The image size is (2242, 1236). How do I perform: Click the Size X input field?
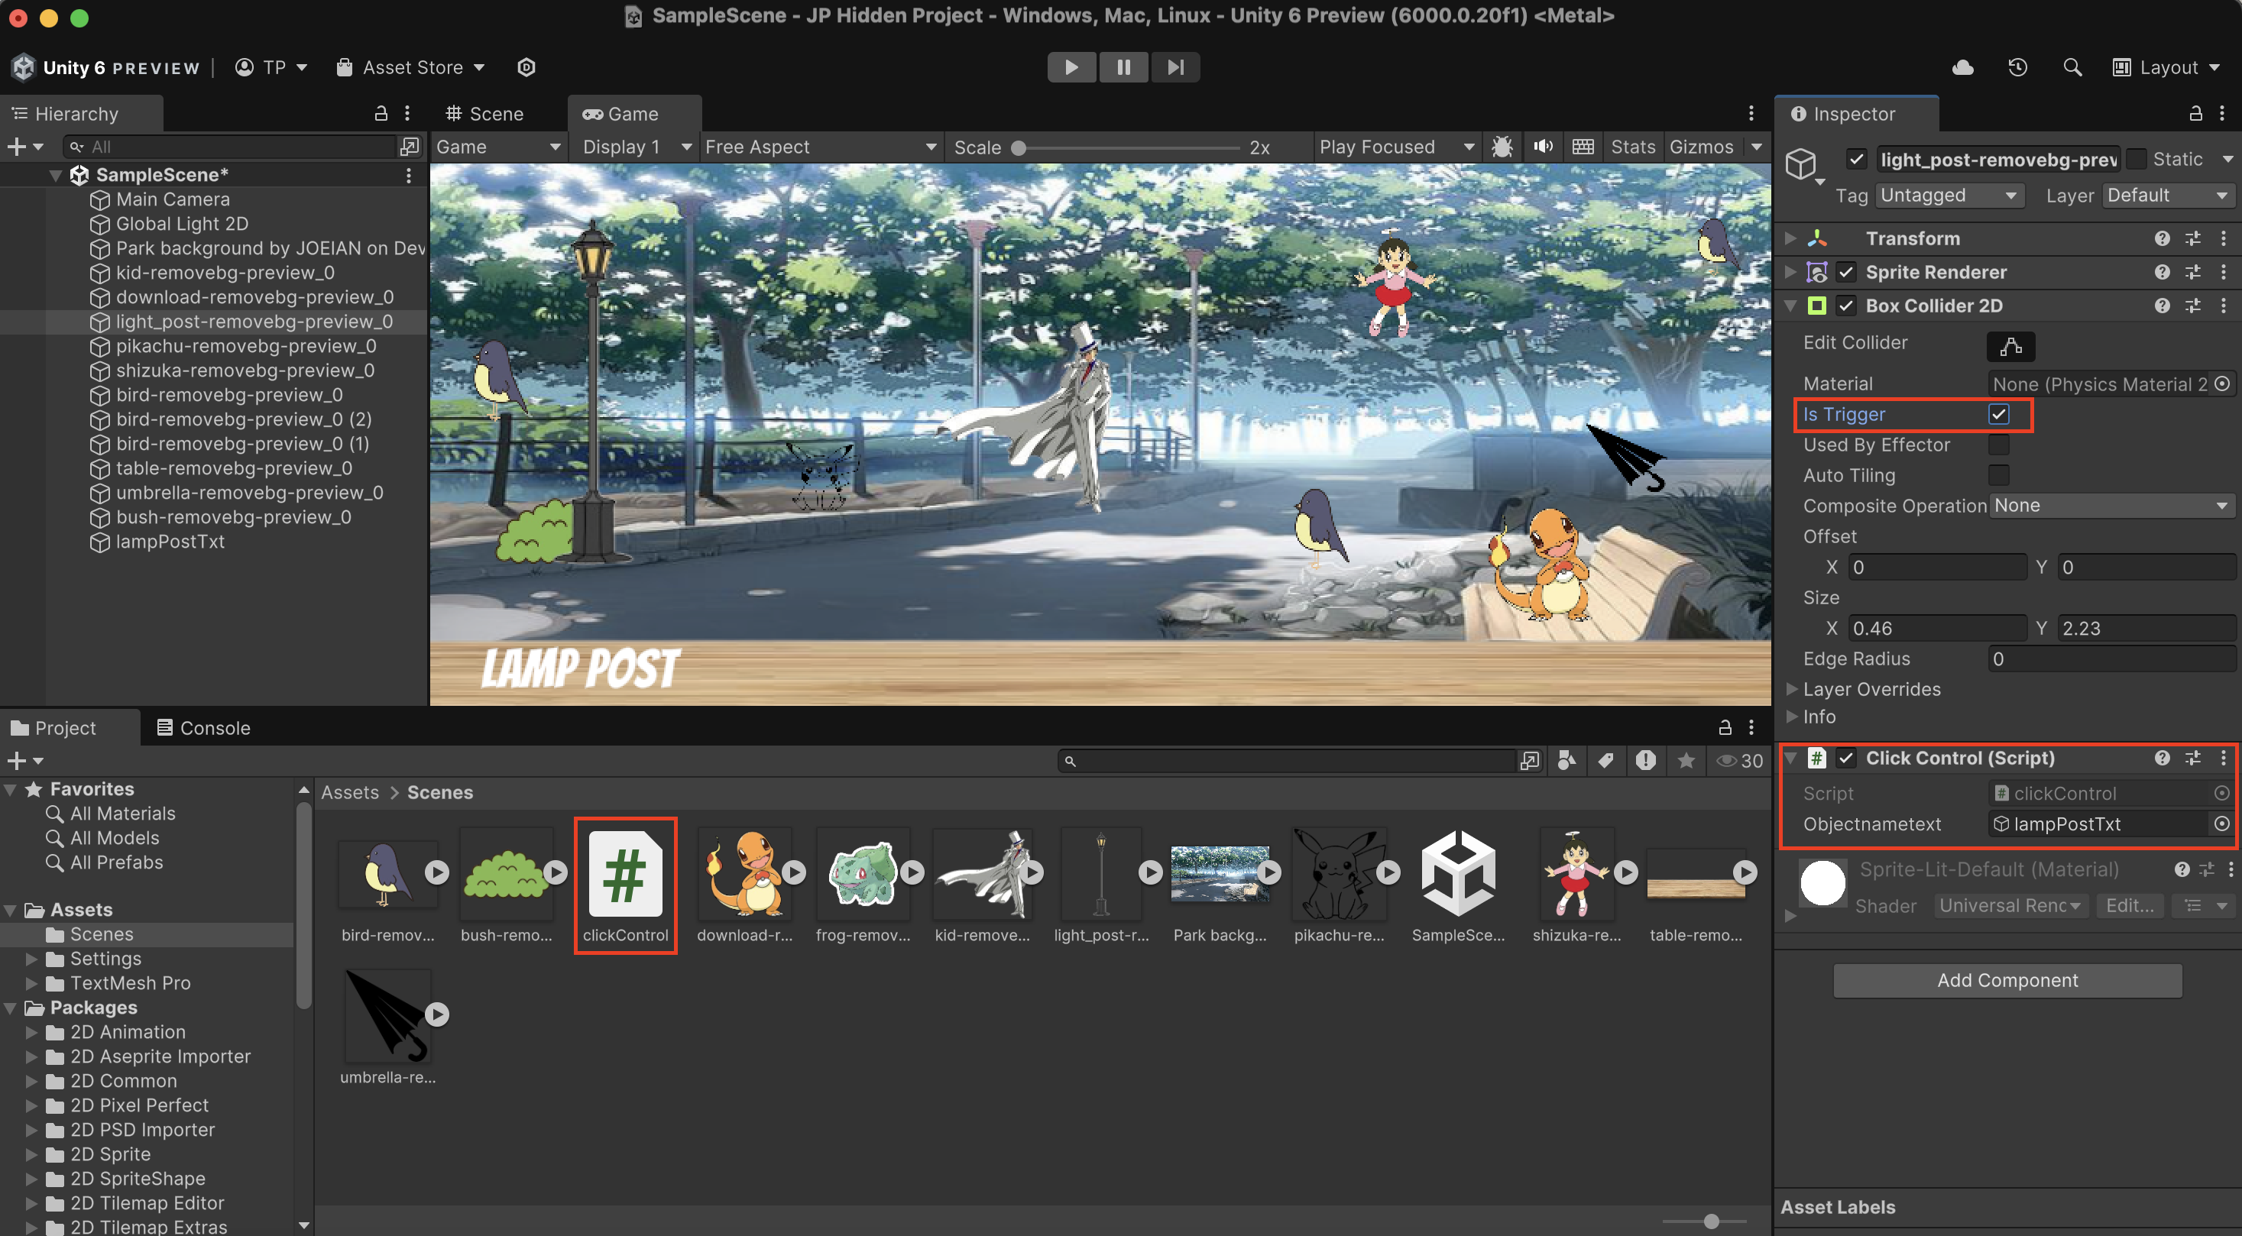pyautogui.click(x=1936, y=628)
